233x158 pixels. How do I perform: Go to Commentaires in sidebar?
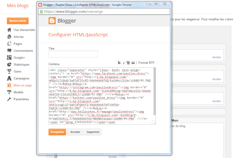click(x=23, y=51)
